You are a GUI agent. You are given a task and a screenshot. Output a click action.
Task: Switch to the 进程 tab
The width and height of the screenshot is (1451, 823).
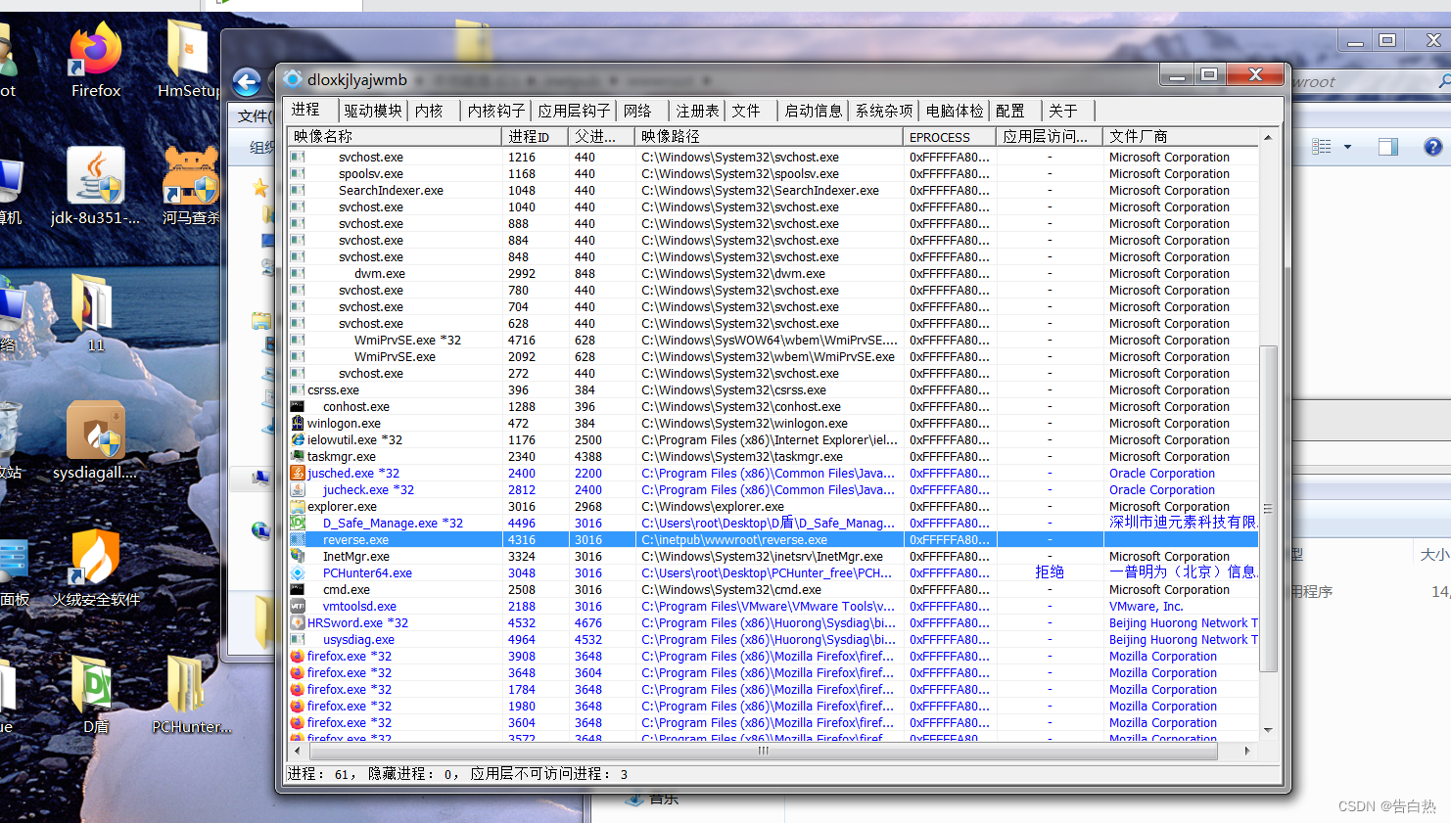point(311,110)
